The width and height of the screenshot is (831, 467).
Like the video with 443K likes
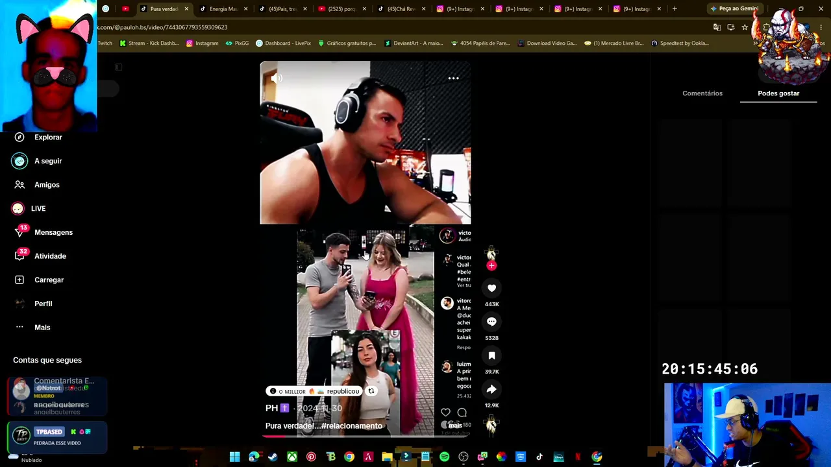(491, 288)
